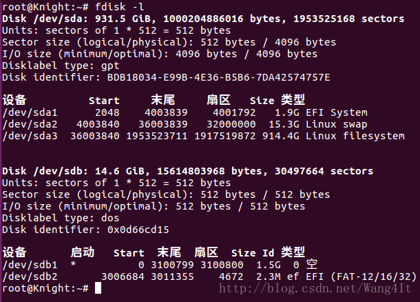Screen dimensions: 420x302
Task: Click the EFI (FAT-12/16/32) type text
Action: 361,276
